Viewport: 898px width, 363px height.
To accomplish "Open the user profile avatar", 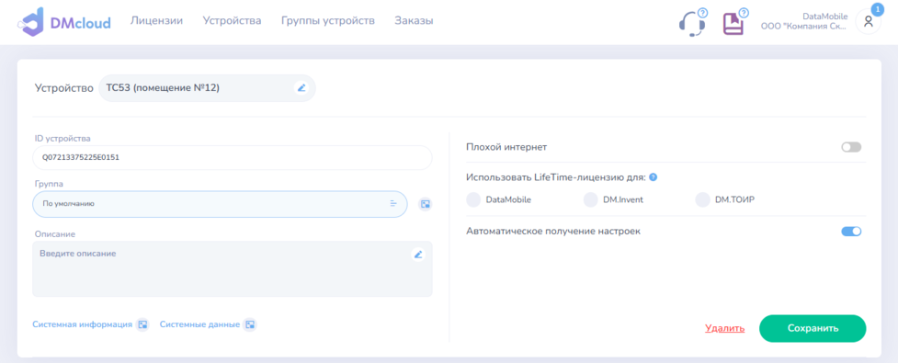I will coord(868,22).
